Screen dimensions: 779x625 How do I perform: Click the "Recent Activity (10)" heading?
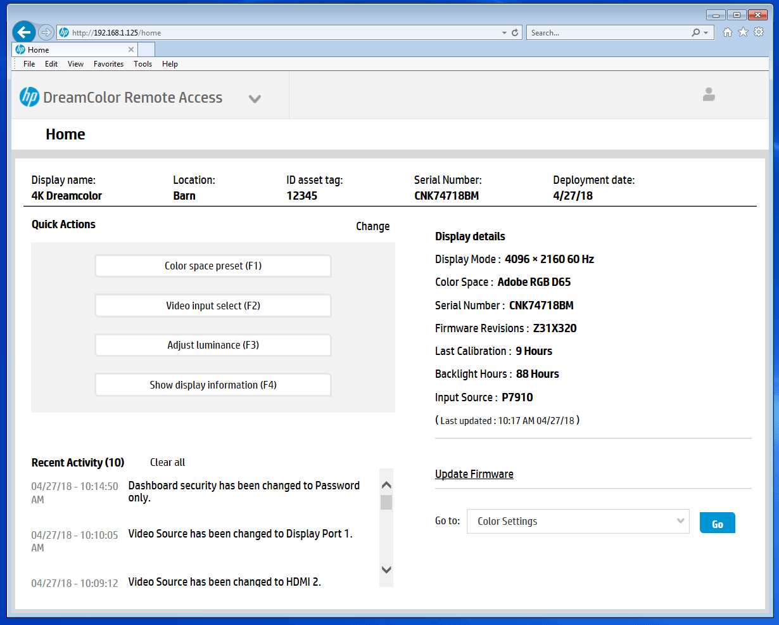(78, 463)
